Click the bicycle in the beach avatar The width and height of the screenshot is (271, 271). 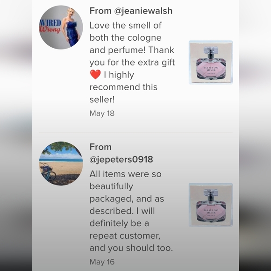pyautogui.click(x=48, y=172)
